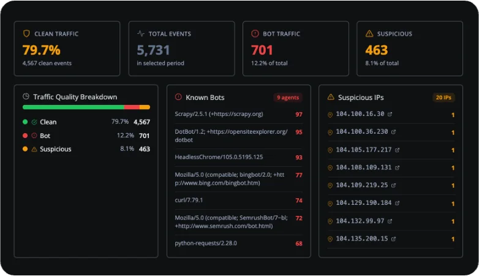The width and height of the screenshot is (479, 276).
Task: Click the location pin beside 104.108.109.131
Action: pos(330,168)
